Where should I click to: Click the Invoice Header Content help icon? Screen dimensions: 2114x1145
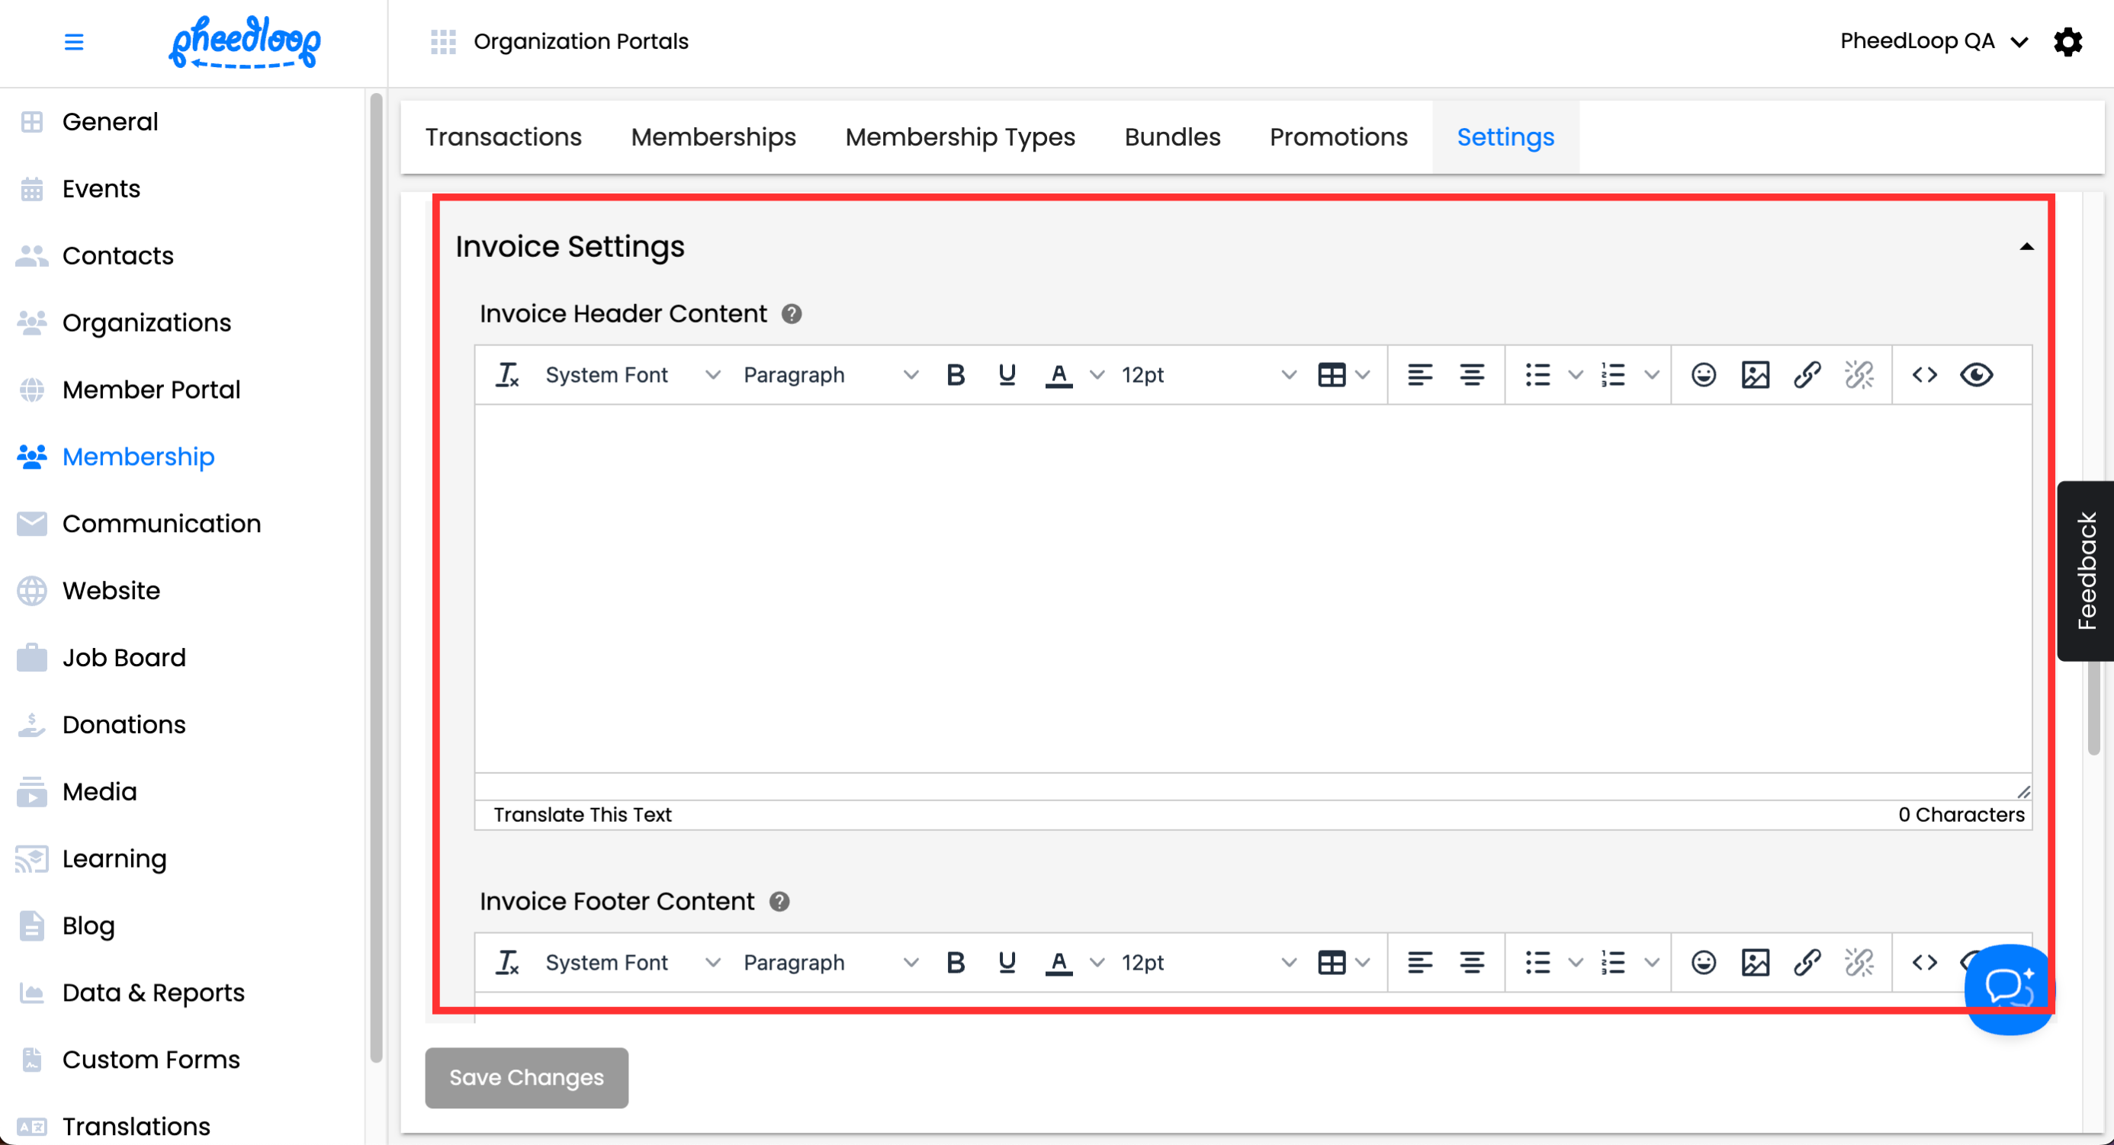click(791, 314)
